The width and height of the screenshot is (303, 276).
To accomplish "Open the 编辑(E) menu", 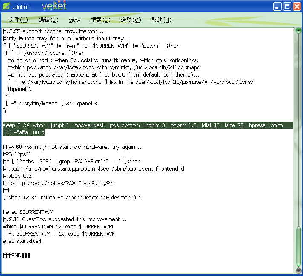I will tap(48, 20).
